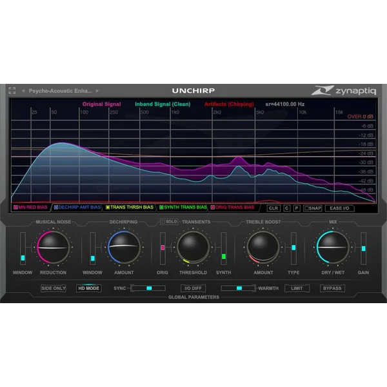Click the SYNC slider
The height and width of the screenshot is (387, 387).
(148, 288)
